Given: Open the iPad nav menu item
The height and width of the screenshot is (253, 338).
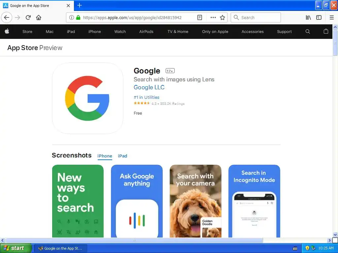Looking at the screenshot, I should click(x=71, y=31).
